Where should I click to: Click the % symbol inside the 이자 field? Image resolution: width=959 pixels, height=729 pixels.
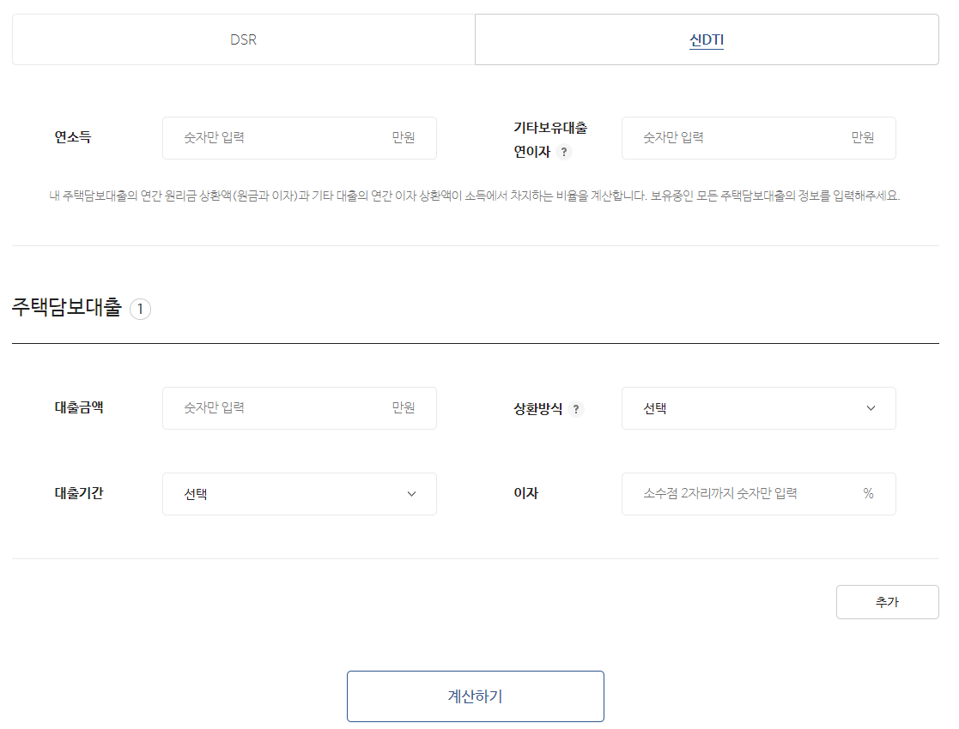tap(869, 494)
